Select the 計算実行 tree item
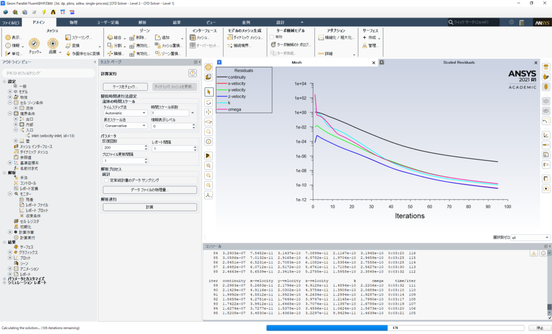552x334 pixels. point(27,238)
